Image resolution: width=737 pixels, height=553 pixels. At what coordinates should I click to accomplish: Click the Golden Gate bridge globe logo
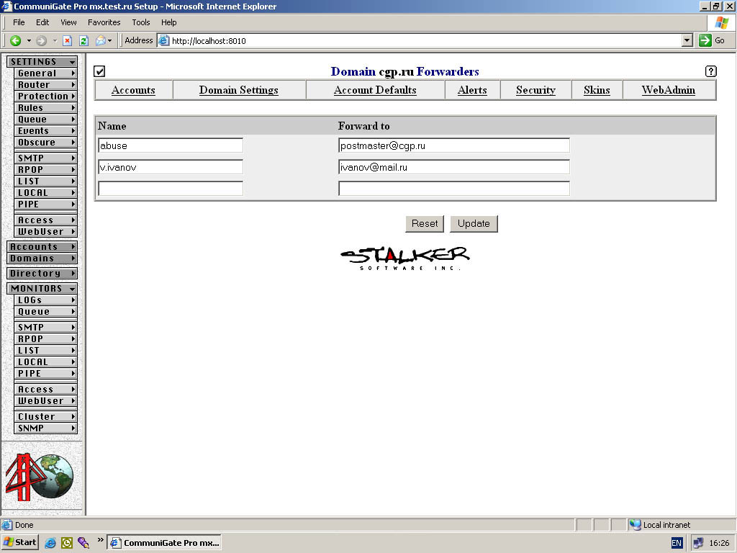click(40, 477)
